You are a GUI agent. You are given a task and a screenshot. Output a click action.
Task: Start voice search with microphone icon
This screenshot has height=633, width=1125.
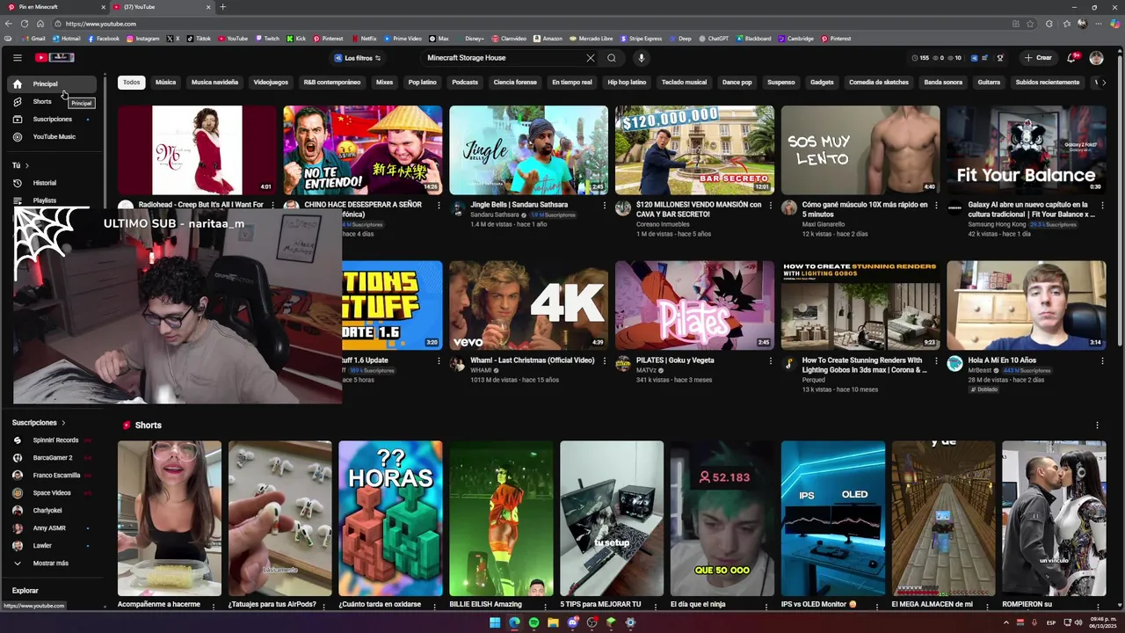(642, 58)
